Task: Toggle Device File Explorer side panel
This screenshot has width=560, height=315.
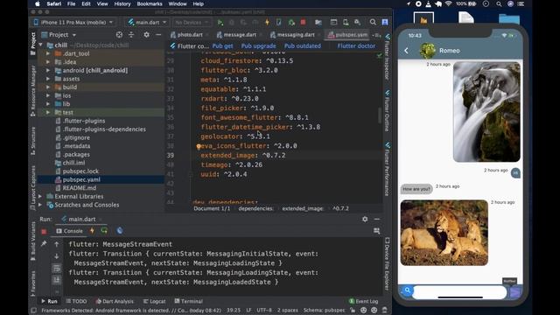Action: pyautogui.click(x=387, y=263)
